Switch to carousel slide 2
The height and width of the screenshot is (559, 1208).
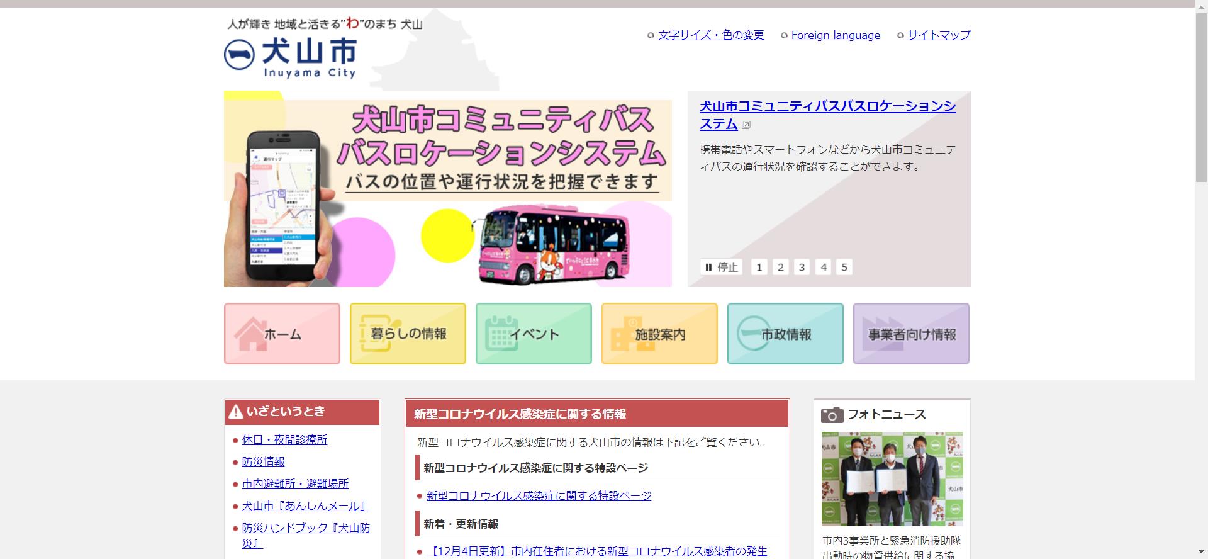780,267
